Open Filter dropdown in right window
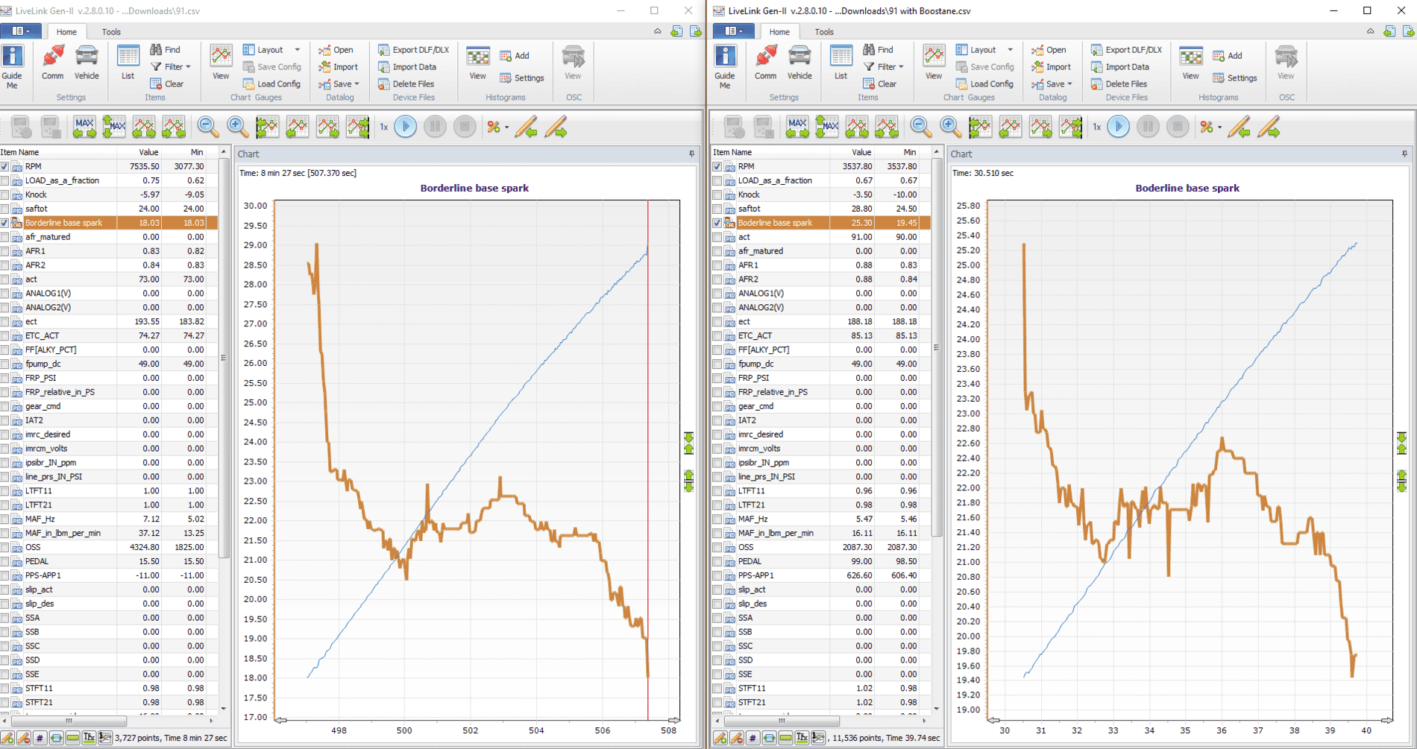 [884, 67]
